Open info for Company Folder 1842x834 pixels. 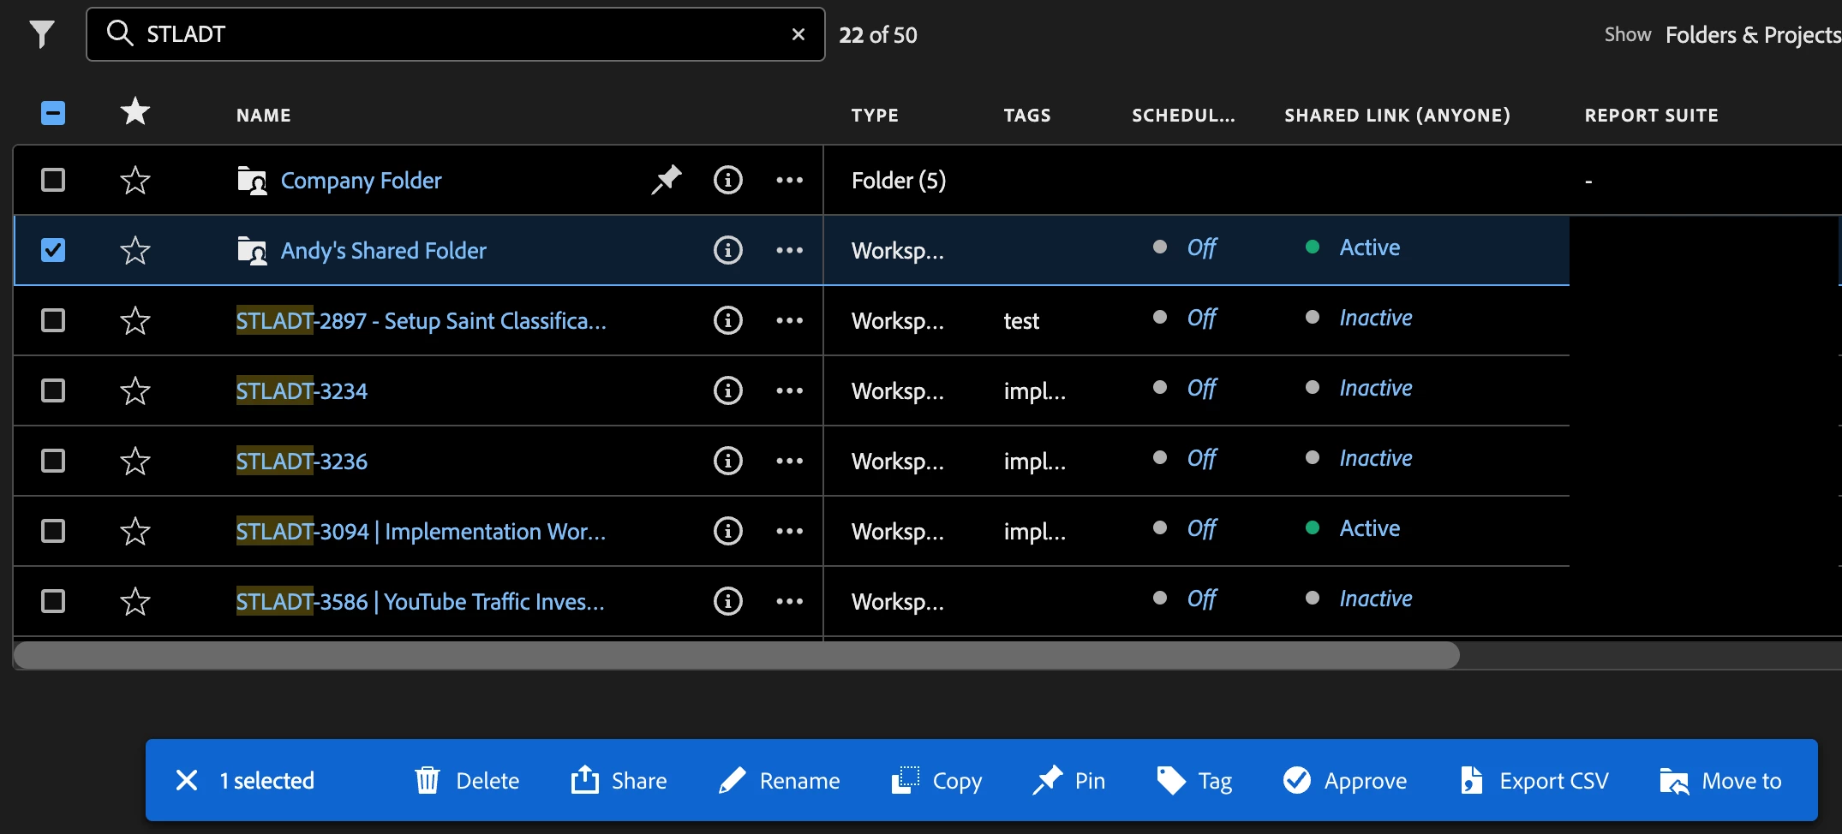pos(728,180)
